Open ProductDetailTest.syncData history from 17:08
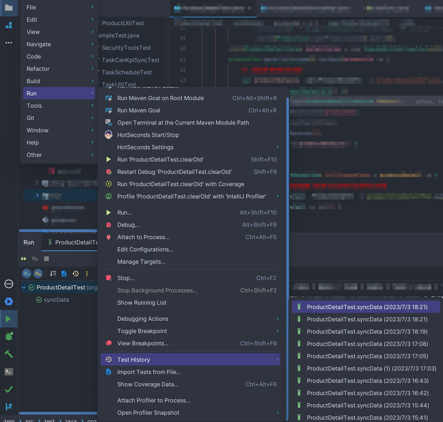This screenshot has height=422, width=443. 367,344
